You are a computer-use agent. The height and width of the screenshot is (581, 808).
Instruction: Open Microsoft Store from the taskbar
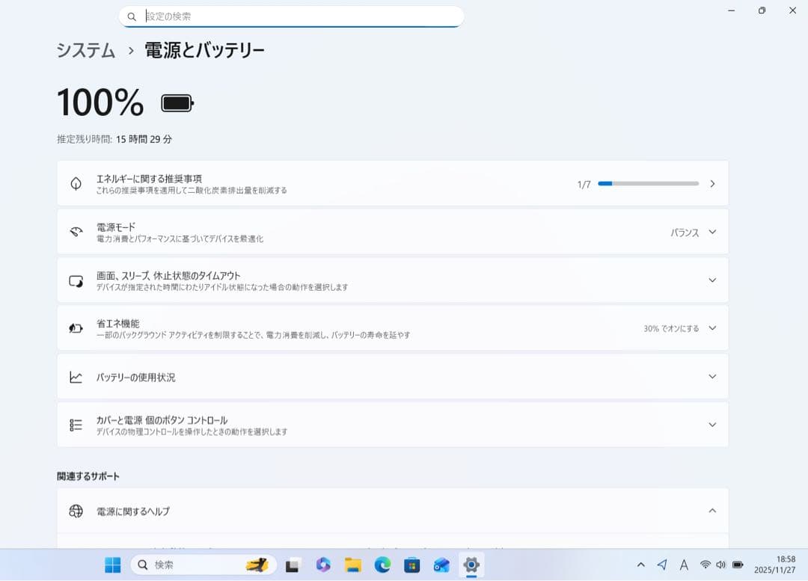[412, 565]
